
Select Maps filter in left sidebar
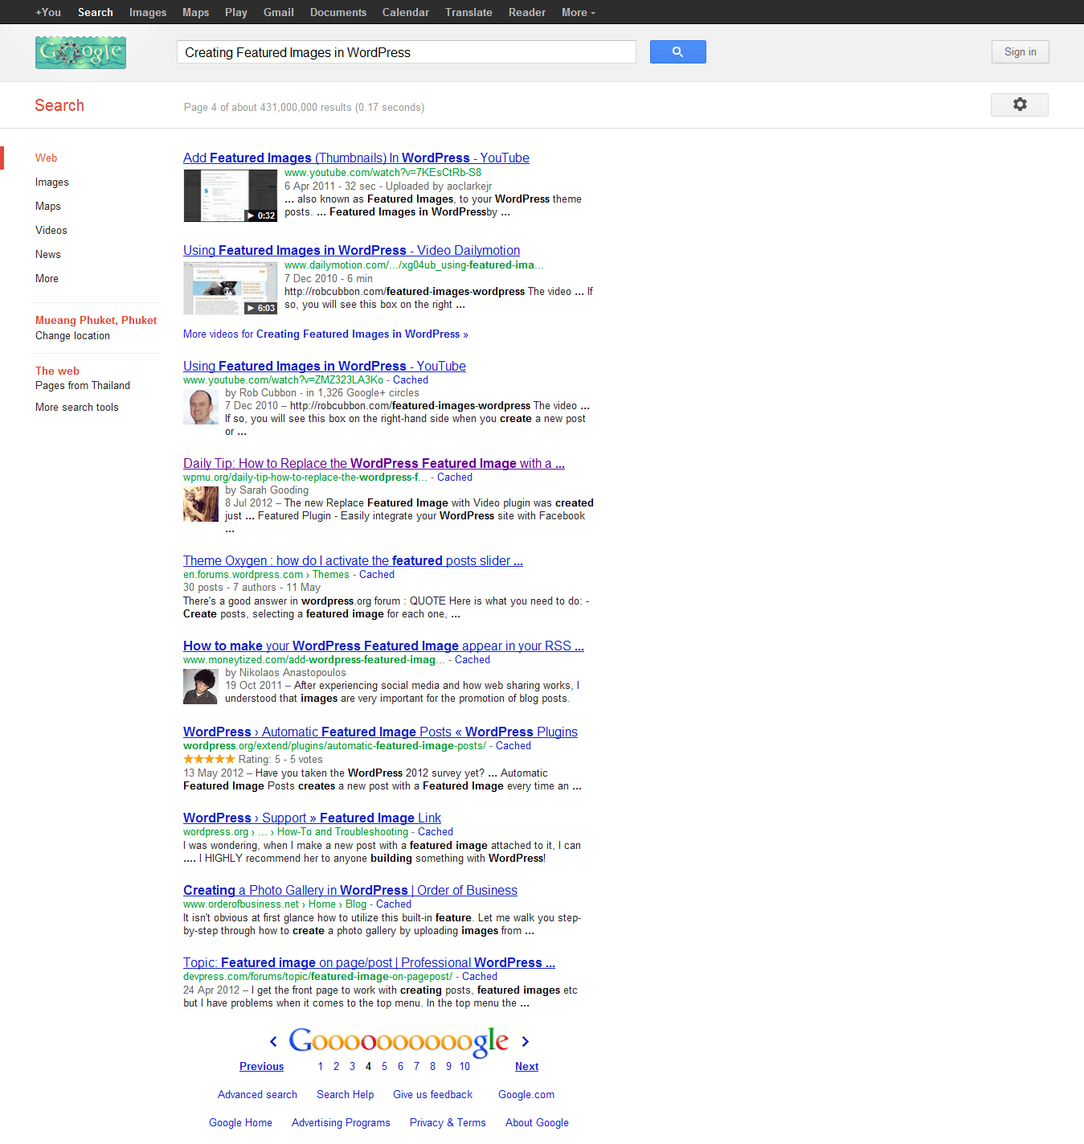[48, 206]
